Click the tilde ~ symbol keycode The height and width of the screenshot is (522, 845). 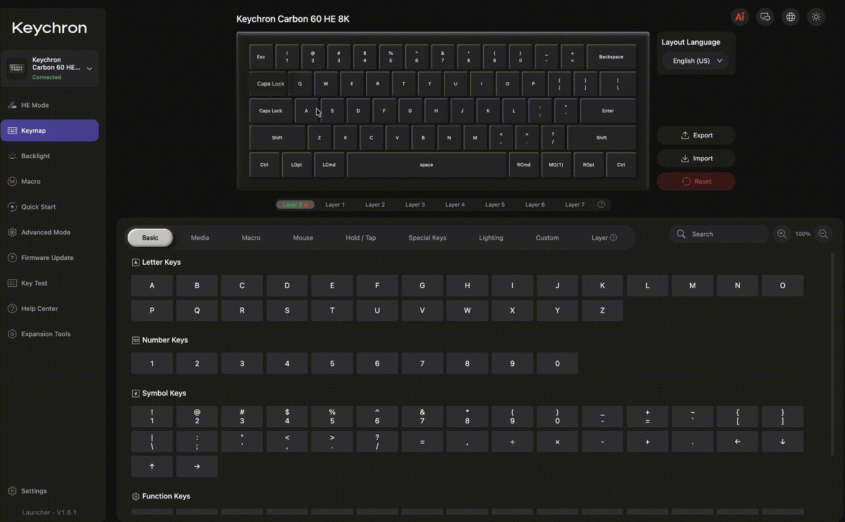(692, 417)
